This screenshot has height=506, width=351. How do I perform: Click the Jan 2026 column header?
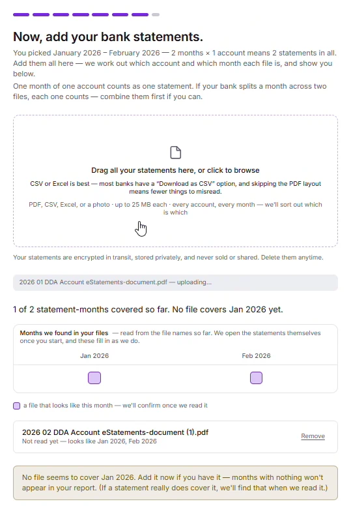tap(94, 355)
